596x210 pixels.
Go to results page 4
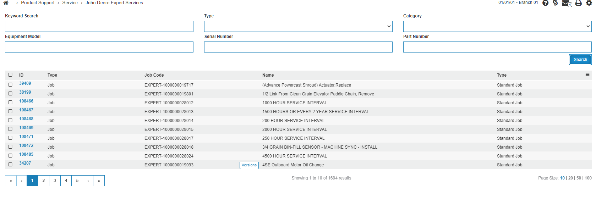pos(66,181)
